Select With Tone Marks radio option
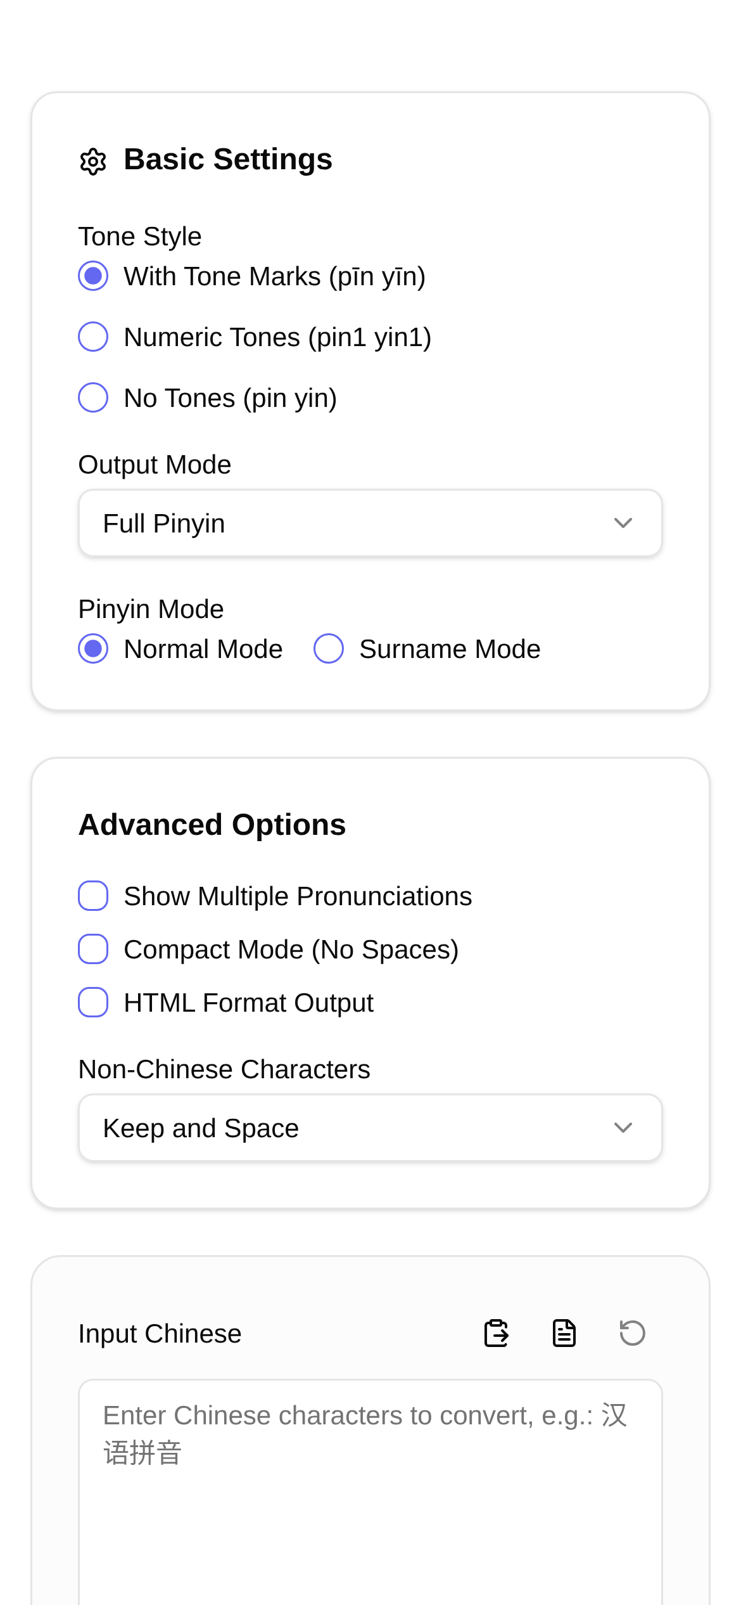Image resolution: width=741 pixels, height=1605 pixels. click(93, 276)
